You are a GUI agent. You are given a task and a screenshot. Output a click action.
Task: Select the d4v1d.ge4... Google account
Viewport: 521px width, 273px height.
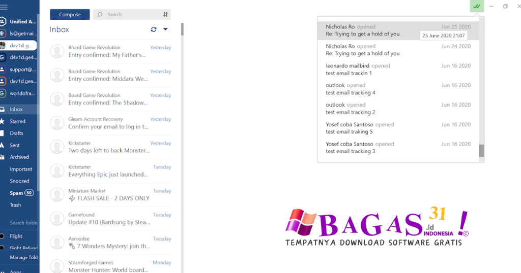pyautogui.click(x=18, y=57)
